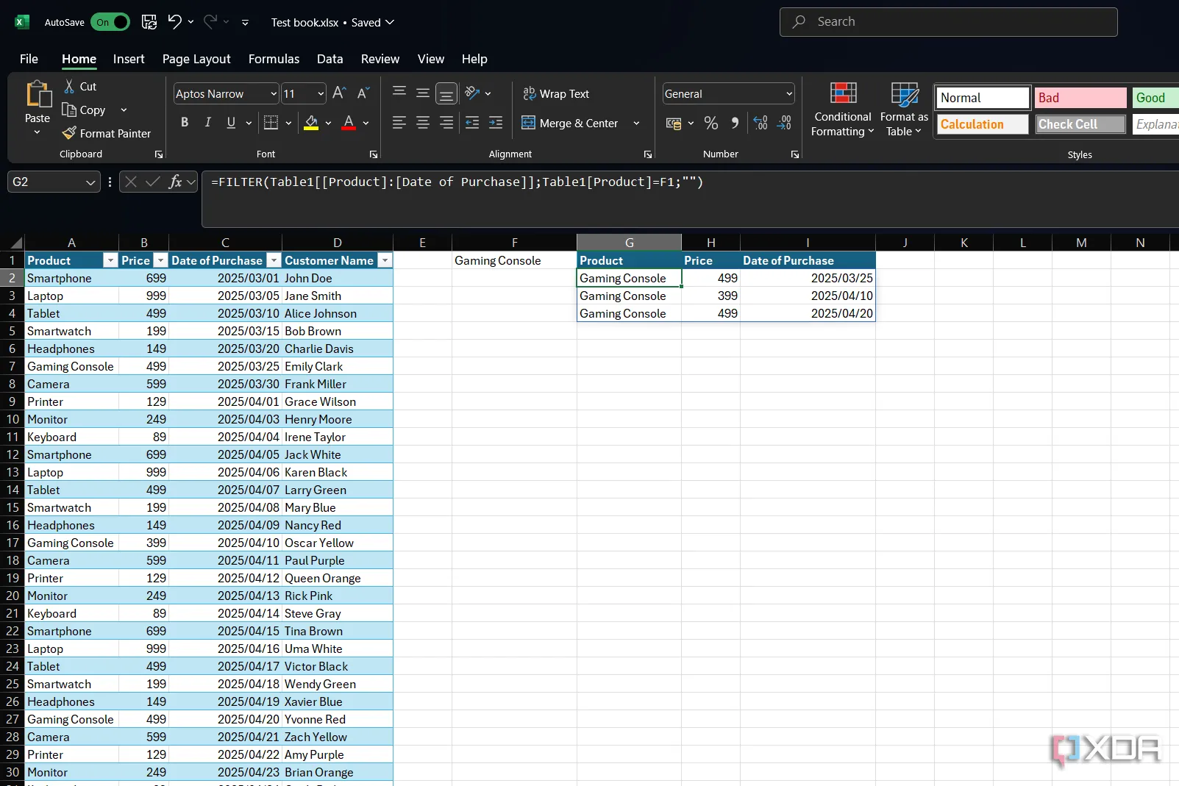Open Date of Purchase filter dropdown
The image size is (1179, 786).
pyautogui.click(x=274, y=260)
